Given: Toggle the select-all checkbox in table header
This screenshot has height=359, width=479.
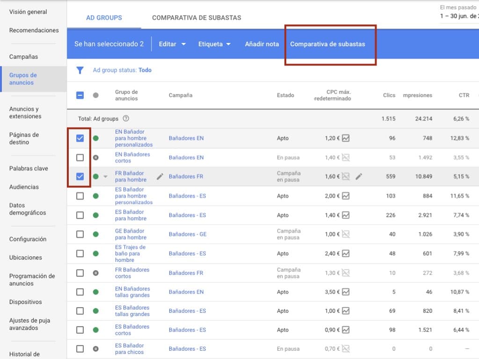Looking at the screenshot, I should click(x=80, y=95).
